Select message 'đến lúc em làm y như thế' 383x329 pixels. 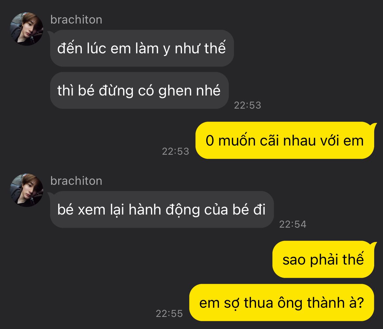coord(142,48)
